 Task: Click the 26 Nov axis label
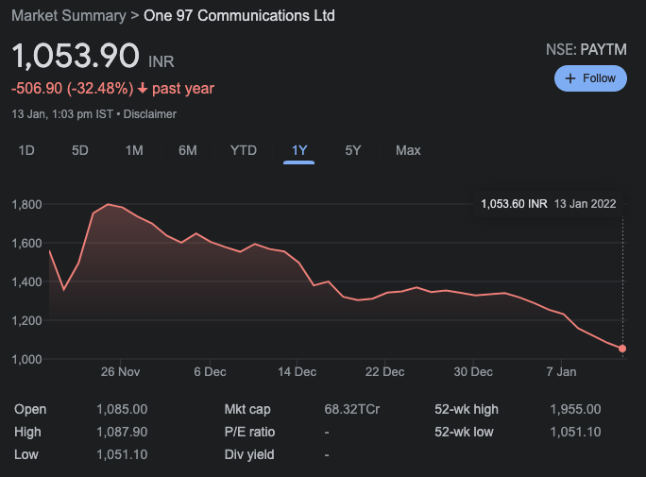(x=120, y=372)
